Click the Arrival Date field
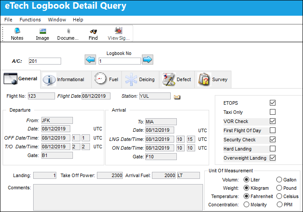 pos(160,130)
